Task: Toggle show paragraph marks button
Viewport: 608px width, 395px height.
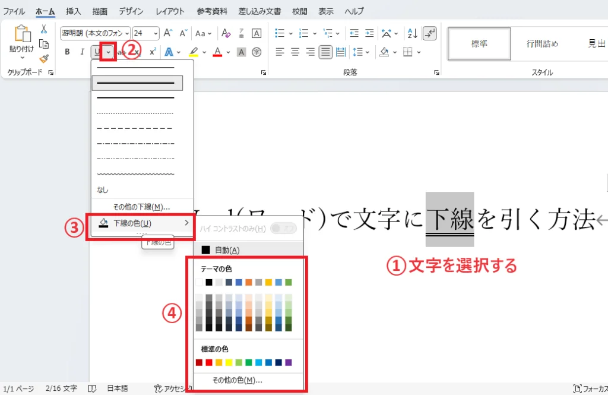Action: 430,33
